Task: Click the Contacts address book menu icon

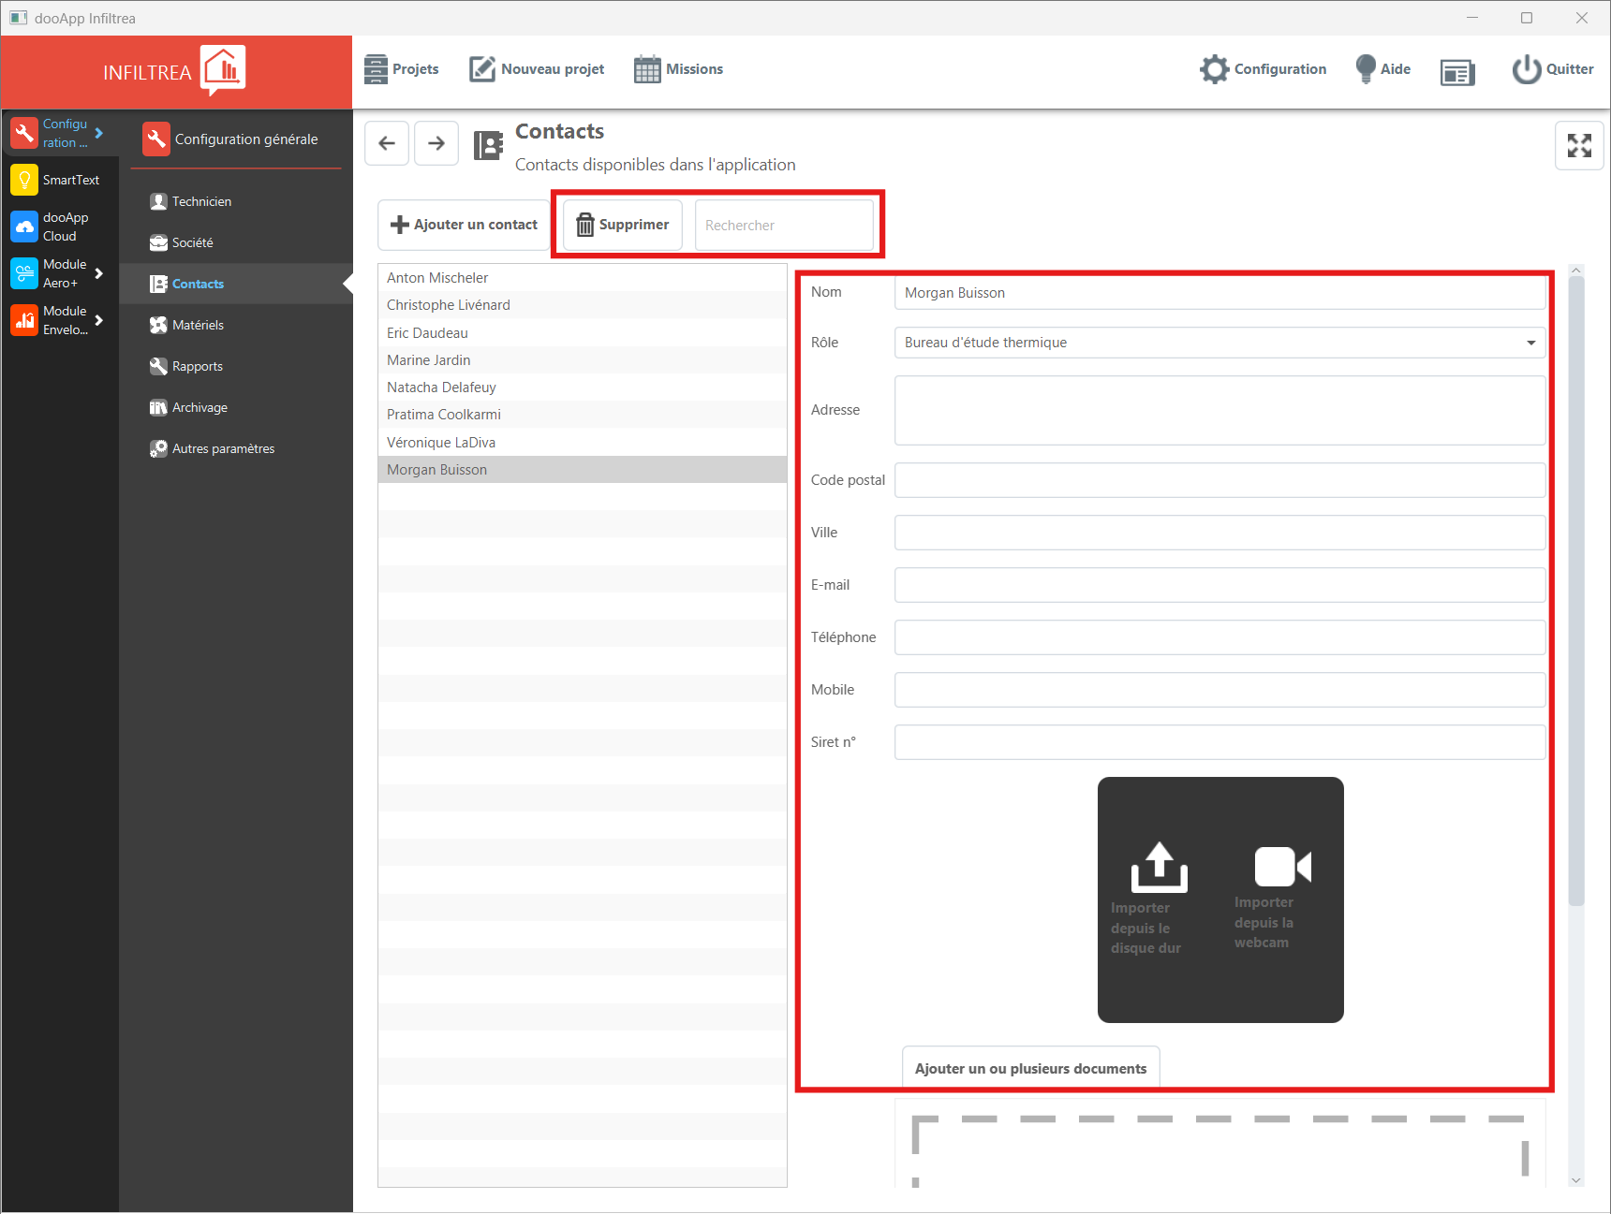Action: [158, 284]
